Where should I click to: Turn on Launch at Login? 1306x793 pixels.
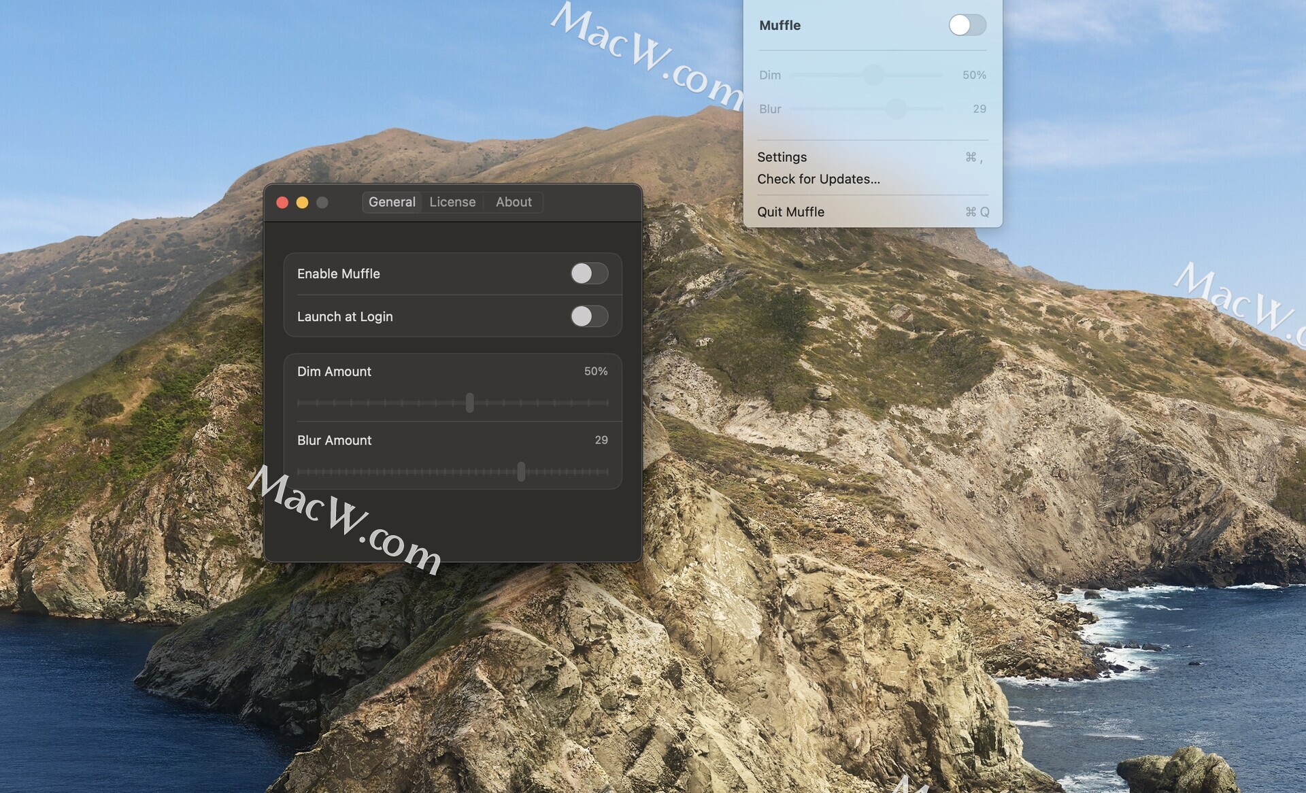[588, 316]
